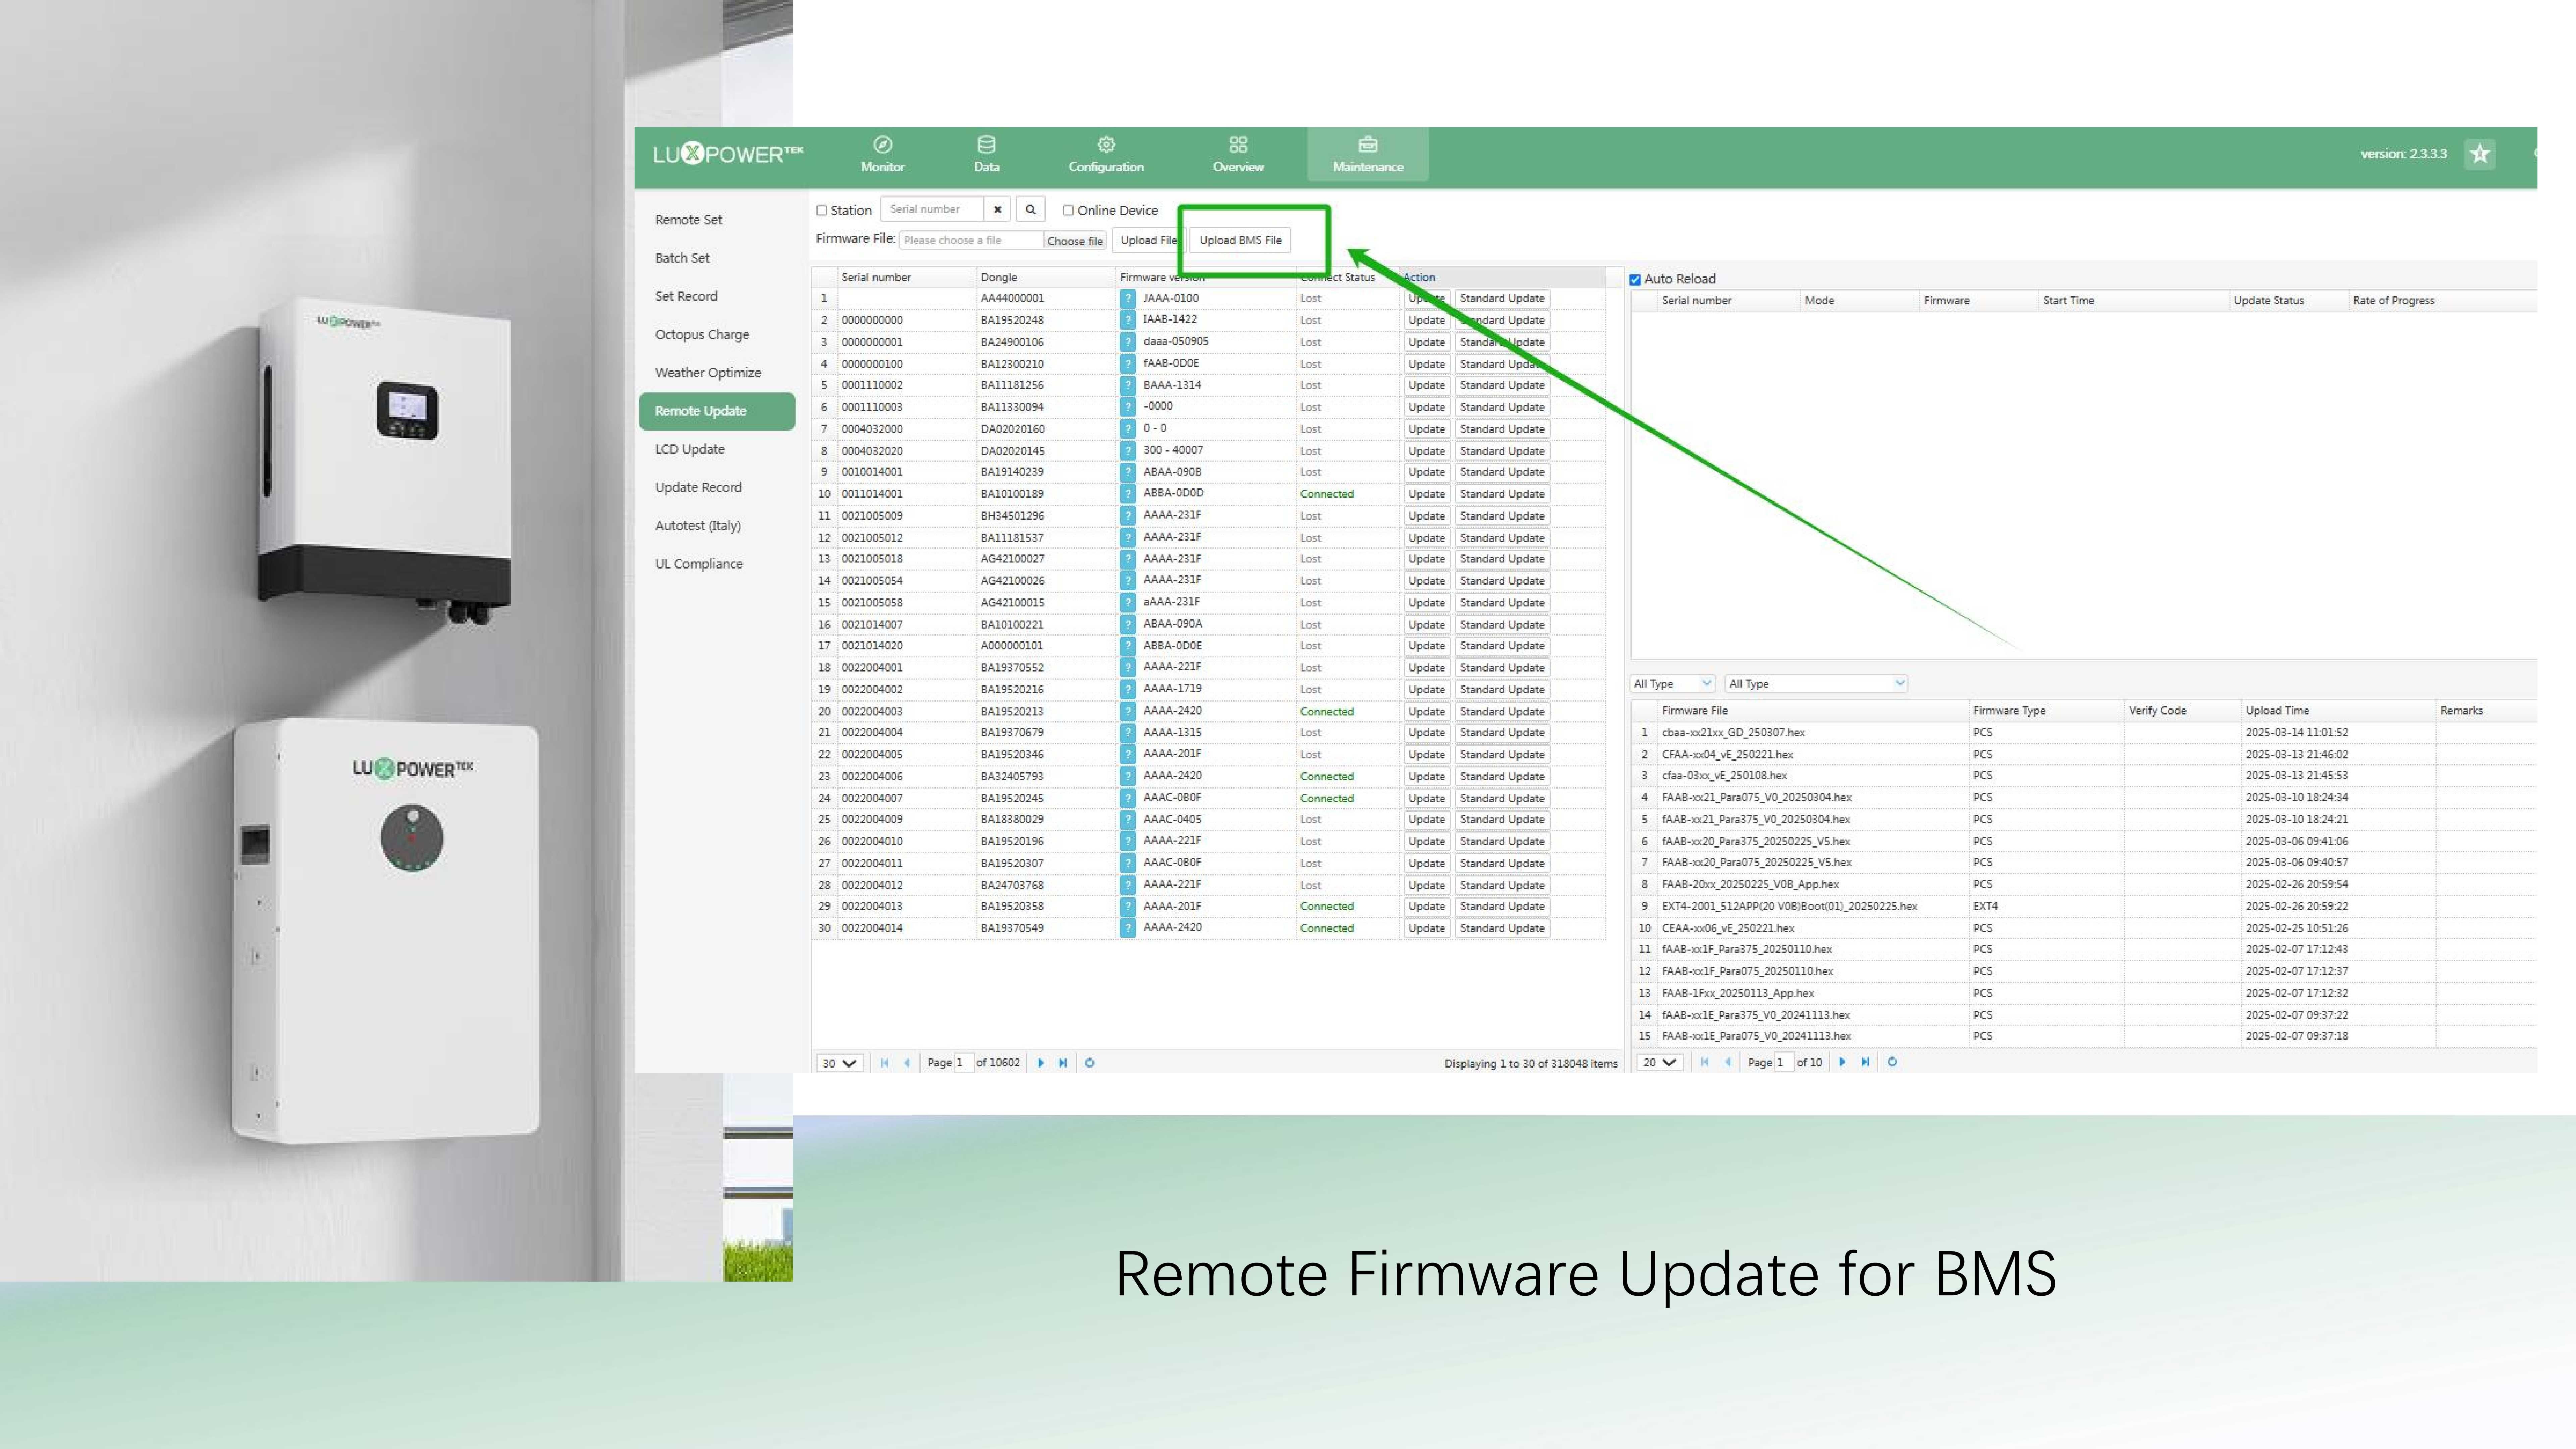Go to next page of firmware list
The image size is (2576, 1449).
(x=1842, y=1062)
